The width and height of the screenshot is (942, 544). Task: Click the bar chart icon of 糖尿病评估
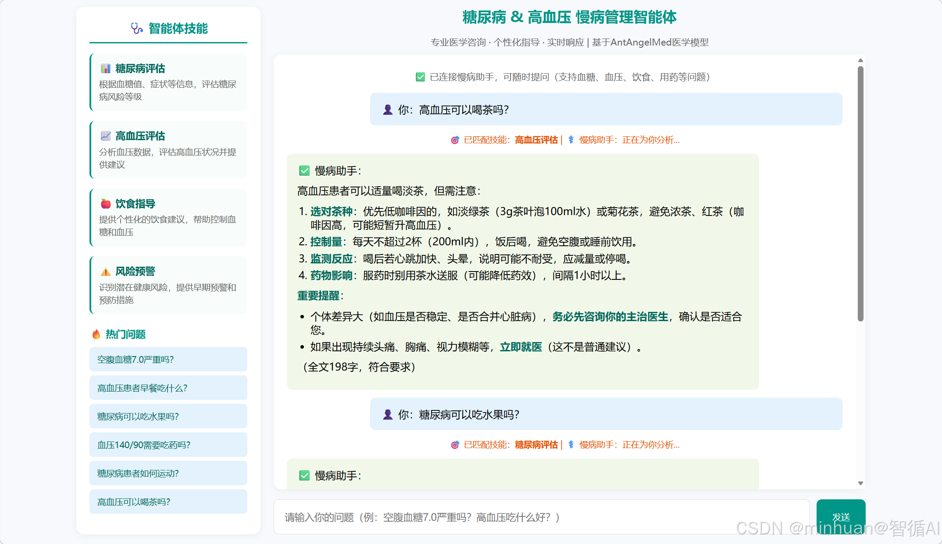(x=106, y=69)
